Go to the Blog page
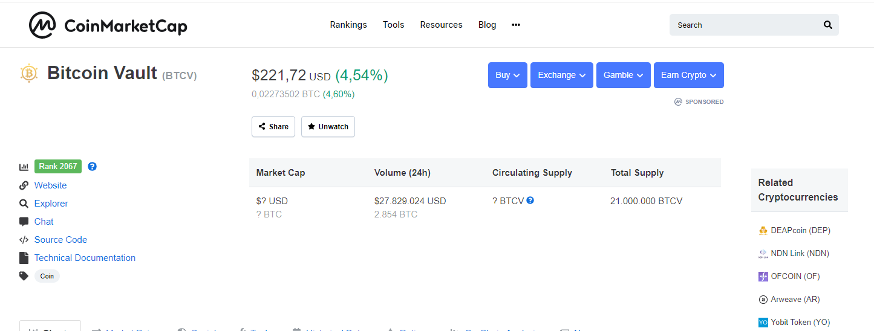 point(487,25)
